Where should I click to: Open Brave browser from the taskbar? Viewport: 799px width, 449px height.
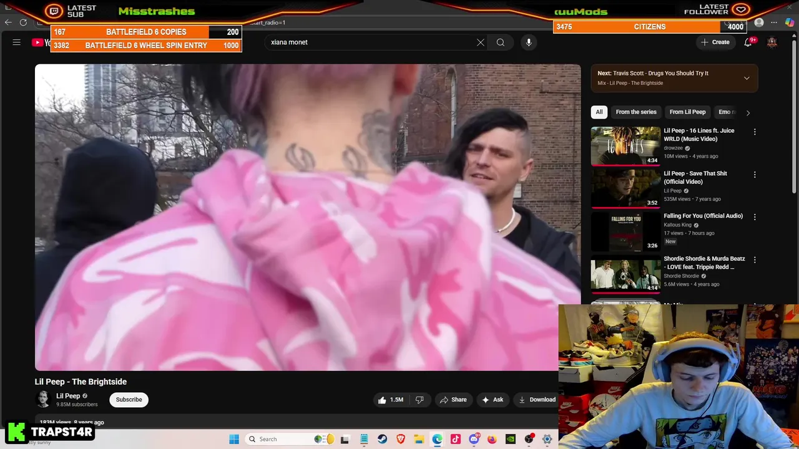pyautogui.click(x=401, y=439)
